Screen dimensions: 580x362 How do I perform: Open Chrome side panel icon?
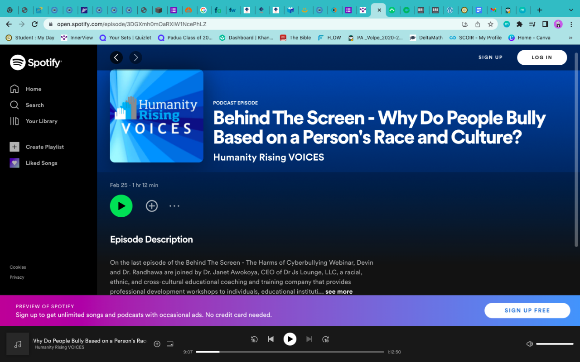[x=545, y=24]
